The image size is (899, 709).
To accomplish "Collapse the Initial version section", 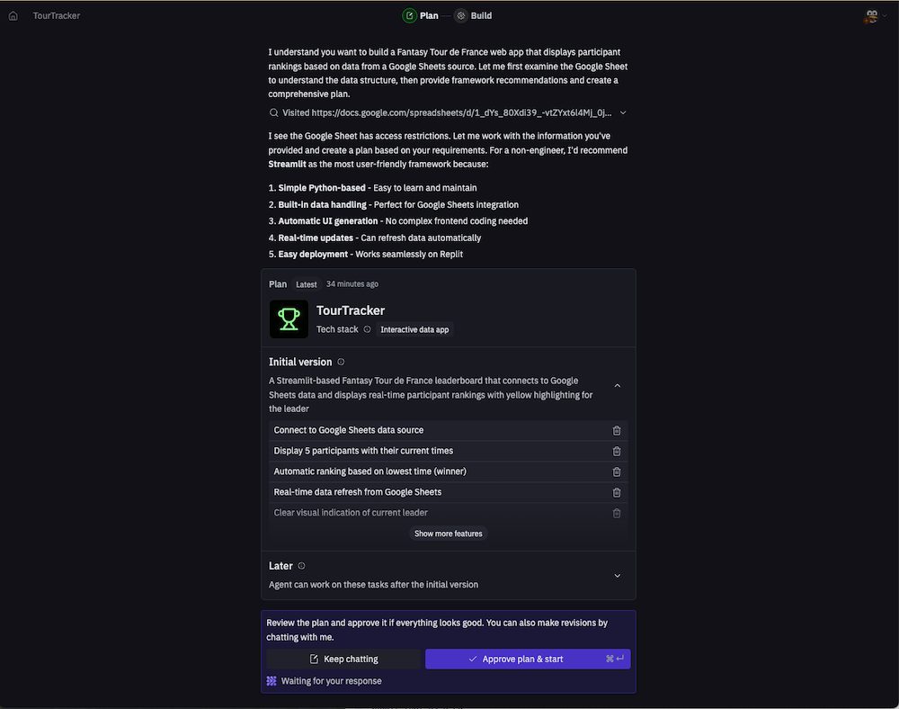I will [617, 385].
